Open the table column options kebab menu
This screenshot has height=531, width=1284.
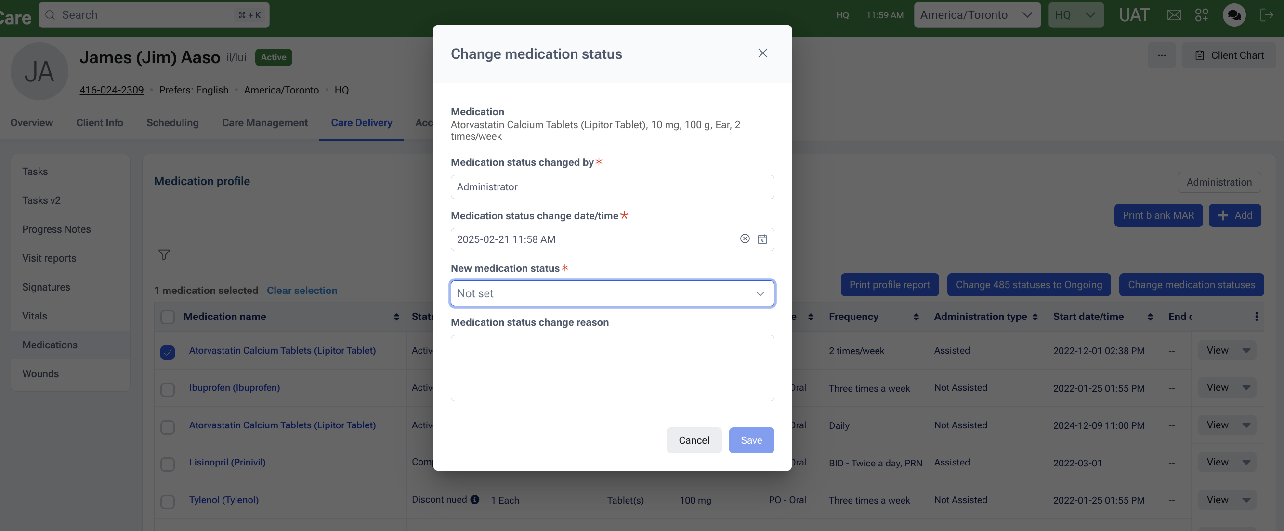coord(1256,317)
